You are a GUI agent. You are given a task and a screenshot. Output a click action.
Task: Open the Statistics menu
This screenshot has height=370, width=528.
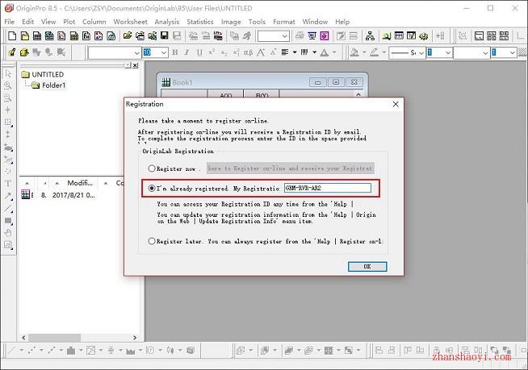point(200,22)
